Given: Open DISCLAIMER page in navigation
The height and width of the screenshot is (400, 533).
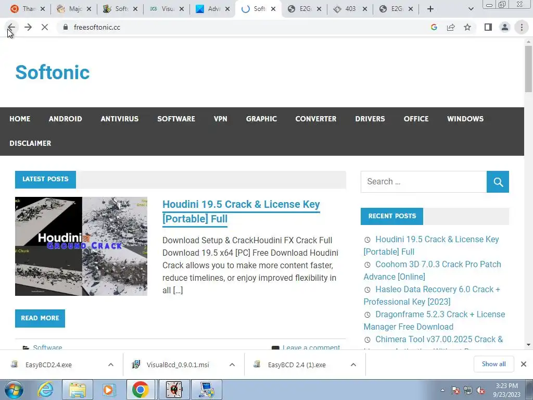Looking at the screenshot, I should 30,143.
